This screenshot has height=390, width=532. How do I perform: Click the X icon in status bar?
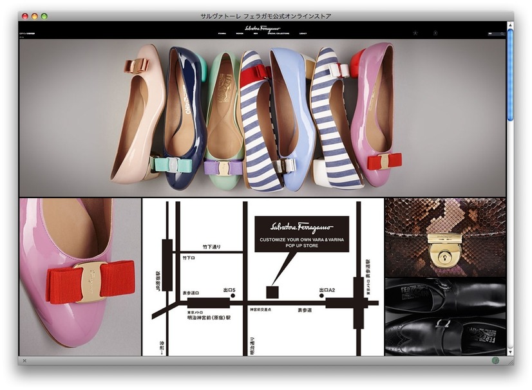pyautogui.click(x=24, y=361)
